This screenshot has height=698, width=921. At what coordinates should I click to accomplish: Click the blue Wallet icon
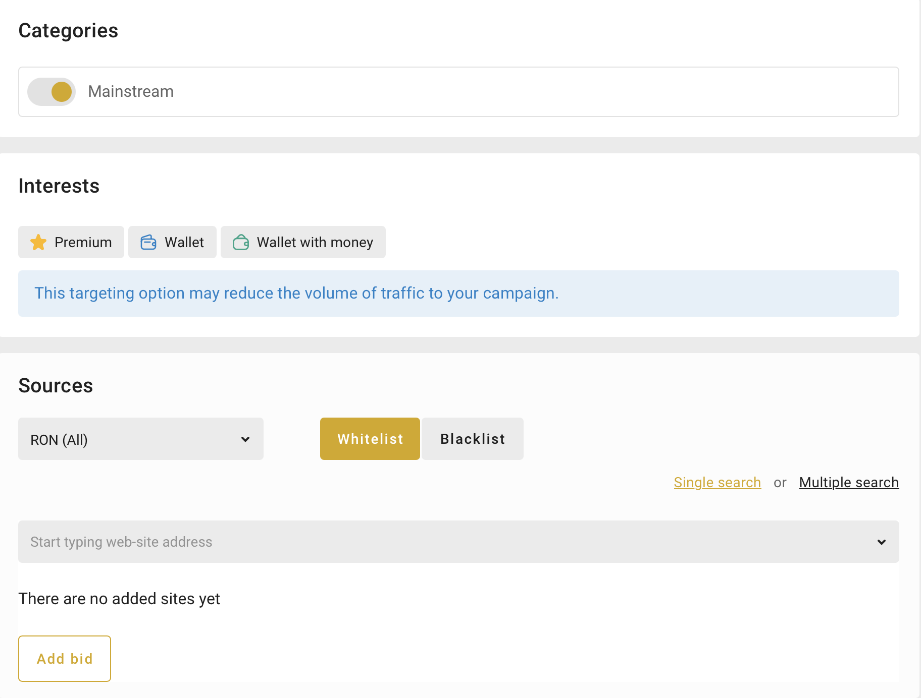tap(148, 243)
